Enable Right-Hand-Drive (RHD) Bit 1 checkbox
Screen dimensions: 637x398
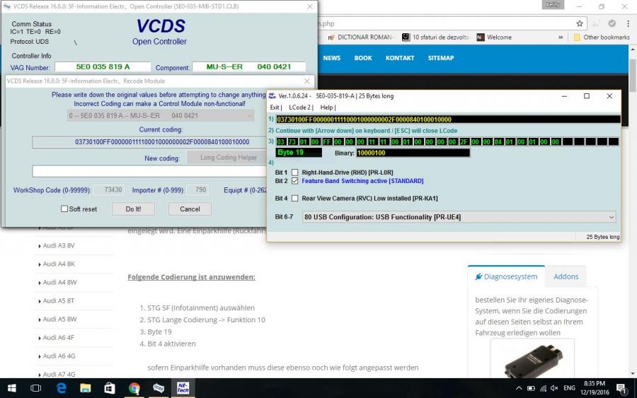tap(294, 172)
